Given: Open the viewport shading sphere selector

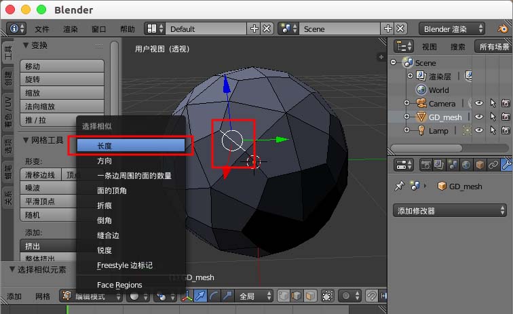Looking at the screenshot, I should 138,296.
